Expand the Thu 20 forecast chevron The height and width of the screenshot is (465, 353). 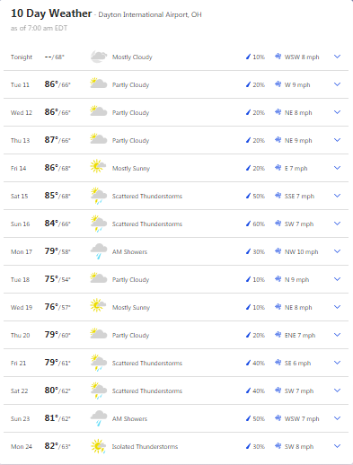pyautogui.click(x=337, y=335)
